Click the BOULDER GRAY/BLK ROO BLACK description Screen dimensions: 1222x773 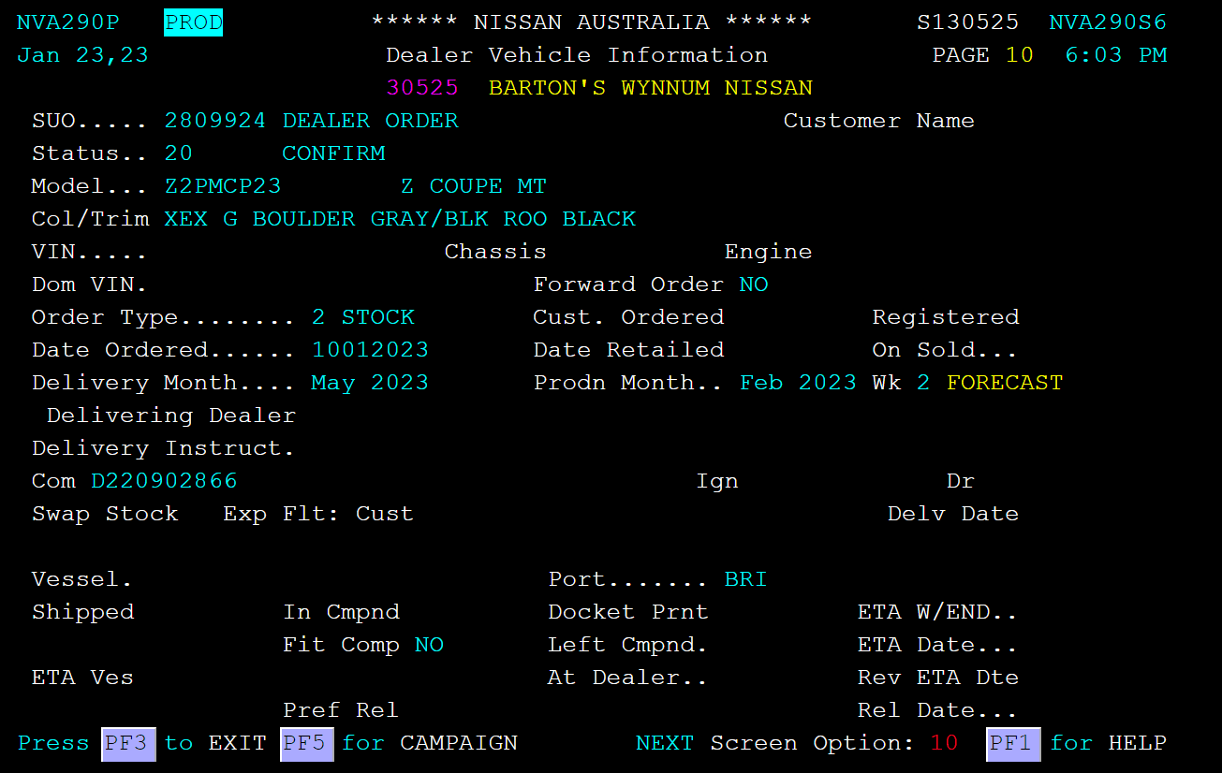coord(445,219)
